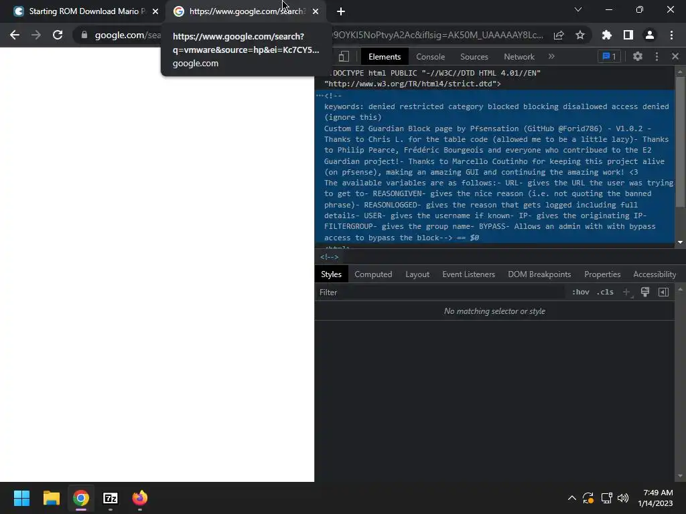The height and width of the screenshot is (514, 686).
Task: Click the sync update tray icon
Action: [588, 498]
